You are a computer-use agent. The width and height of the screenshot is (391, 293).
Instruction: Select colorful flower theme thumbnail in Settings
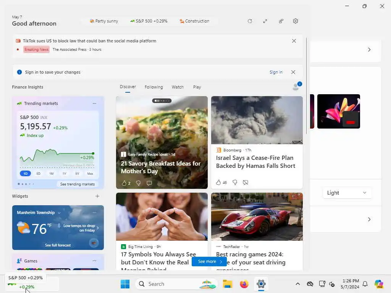[x=339, y=111]
